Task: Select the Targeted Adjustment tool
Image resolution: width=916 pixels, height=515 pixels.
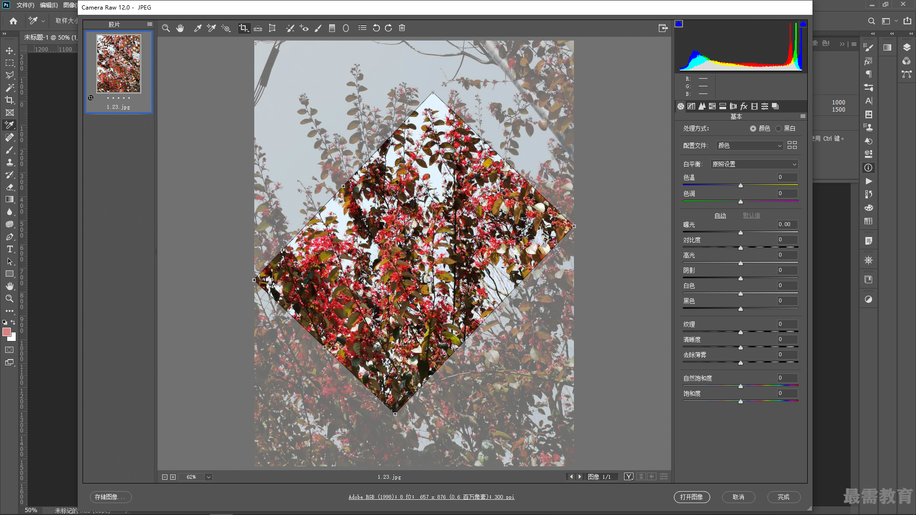Action: 226,28
